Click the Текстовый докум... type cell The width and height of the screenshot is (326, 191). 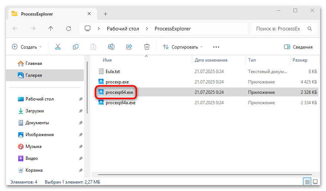267,72
